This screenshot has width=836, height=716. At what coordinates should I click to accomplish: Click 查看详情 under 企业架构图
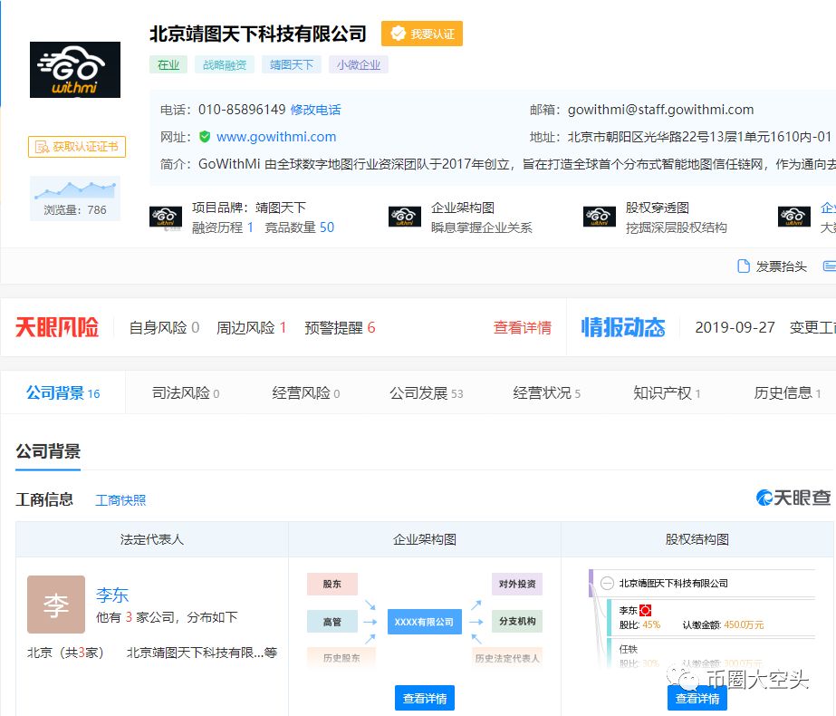425,698
